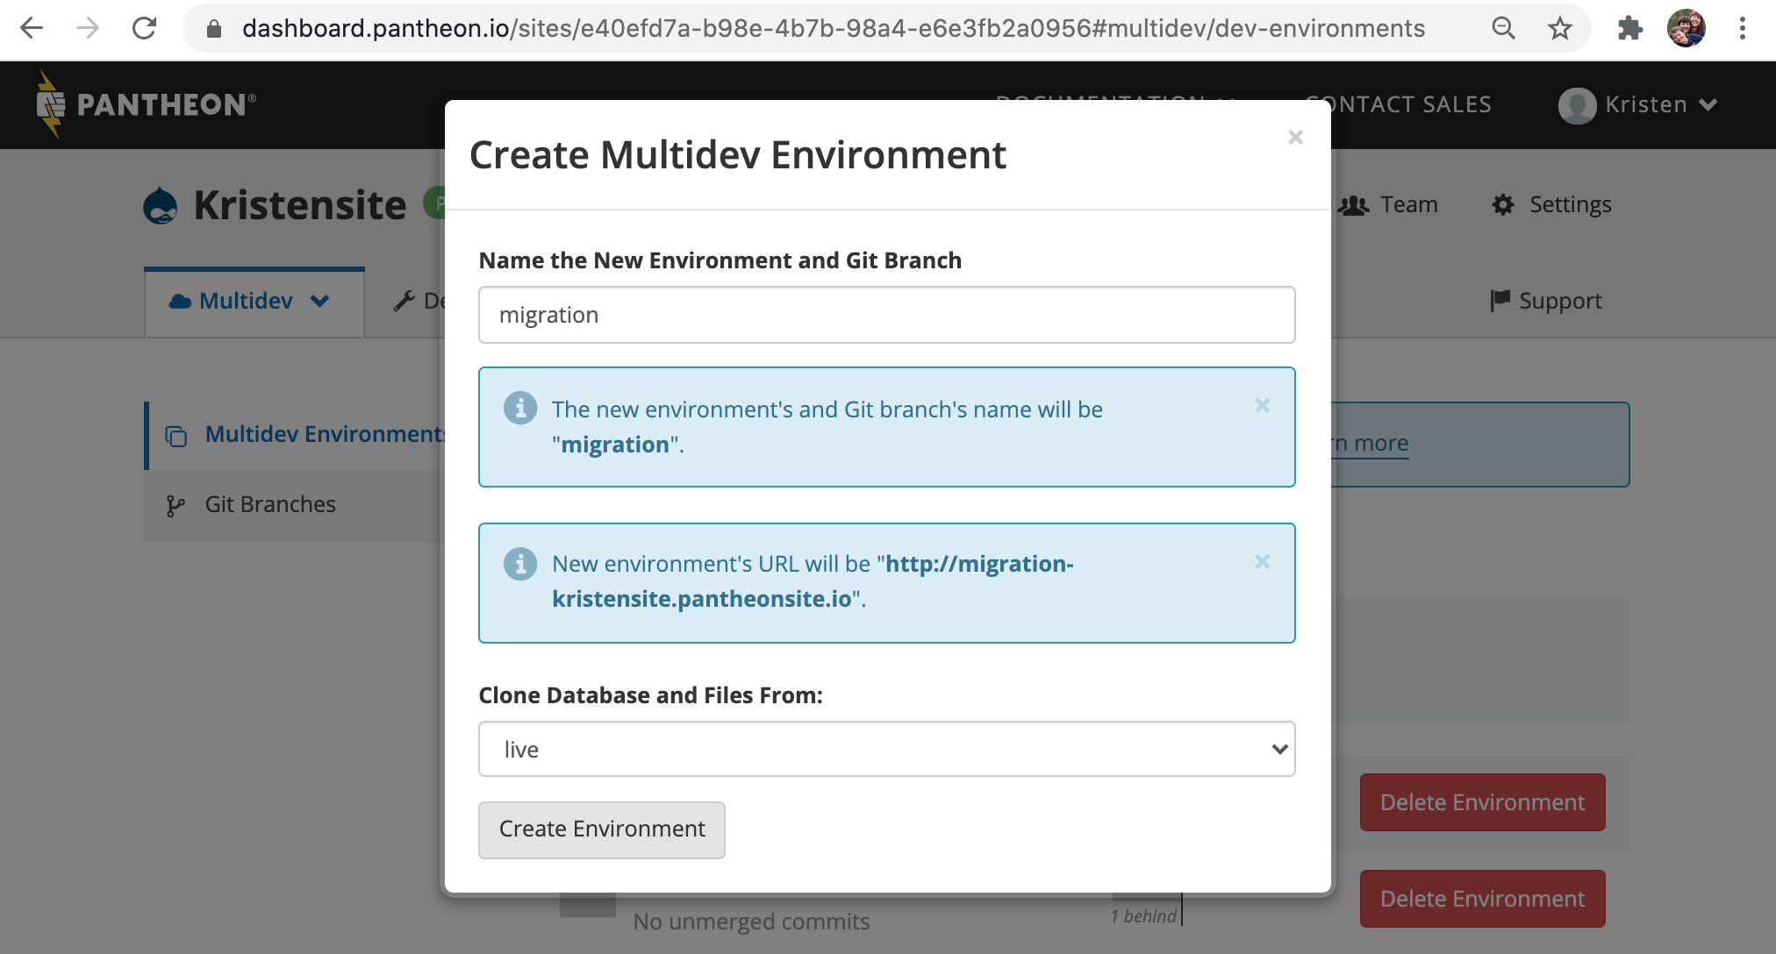This screenshot has width=1776, height=954.
Task: Click the migration-kristensite.pantheonsite.io URL text
Action: pos(813,581)
